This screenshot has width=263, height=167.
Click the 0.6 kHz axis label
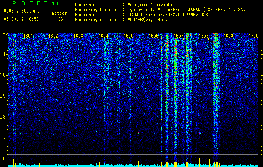coord(4,159)
